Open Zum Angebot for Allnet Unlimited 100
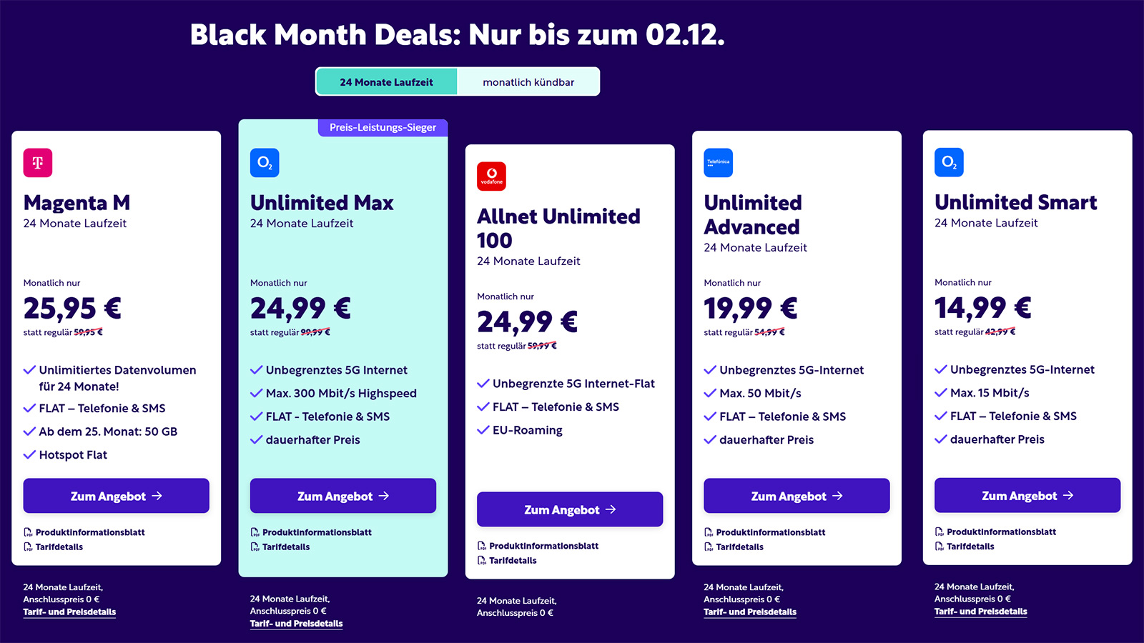 [x=570, y=509]
